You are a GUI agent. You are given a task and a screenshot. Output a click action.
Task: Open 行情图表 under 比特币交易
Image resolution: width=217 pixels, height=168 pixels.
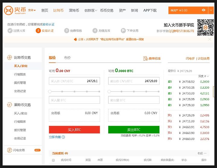coord(20,74)
